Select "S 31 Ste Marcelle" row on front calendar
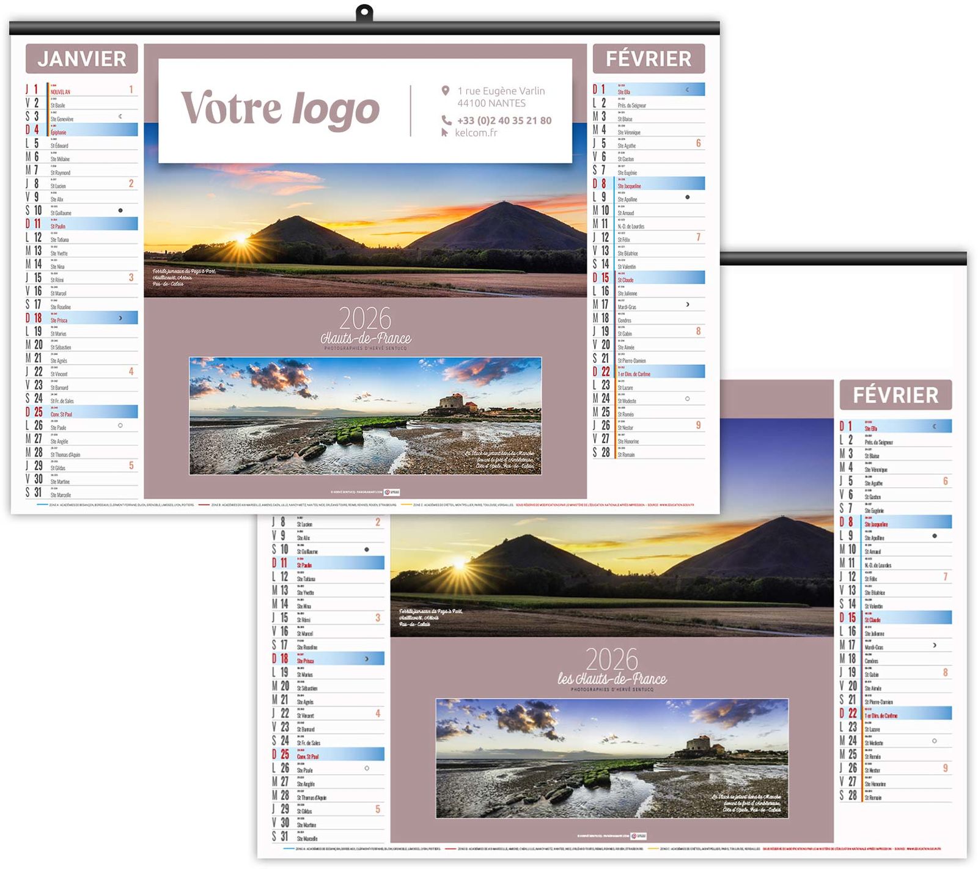The width and height of the screenshot is (978, 869). click(x=82, y=493)
